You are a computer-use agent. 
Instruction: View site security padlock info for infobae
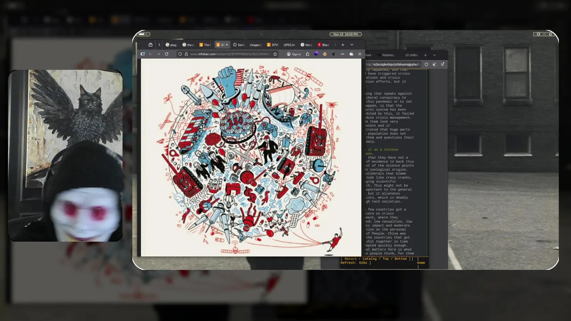[x=186, y=54]
